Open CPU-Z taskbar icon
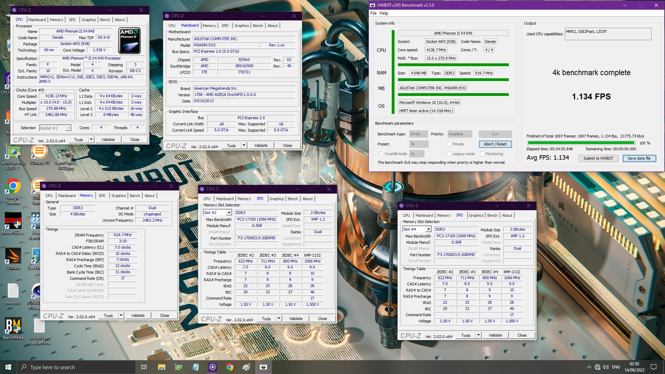665x374 pixels. pyautogui.click(x=213, y=367)
